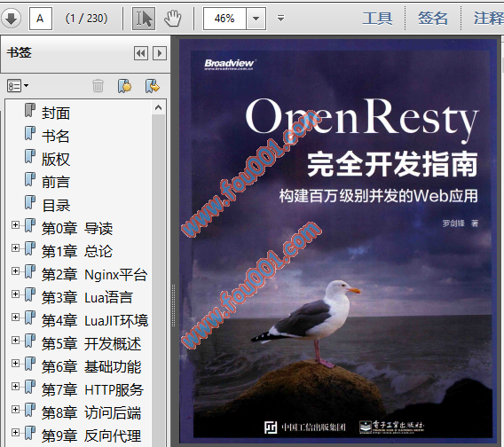
Task: Expand the 第1章 总论 bookmark
Action: [15, 248]
